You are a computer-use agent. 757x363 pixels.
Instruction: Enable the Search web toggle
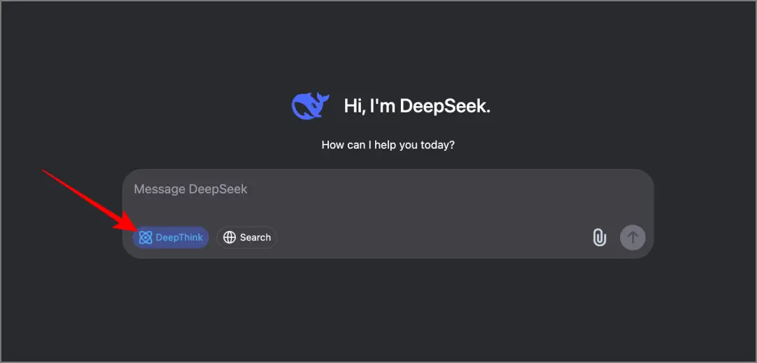[x=247, y=237]
